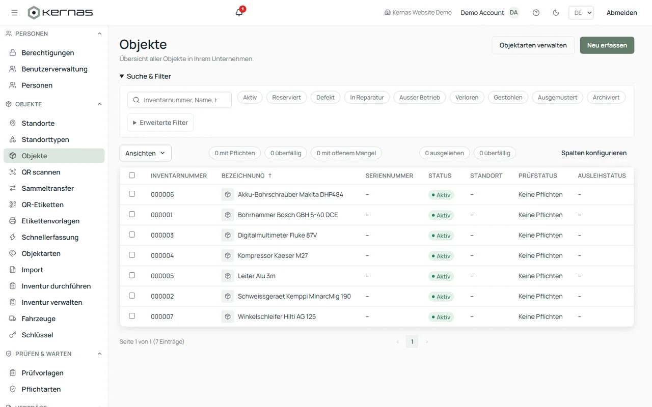Check the Akku-Bohrschrauber Makita row
Image resolution: width=652 pixels, height=407 pixels.
[132, 194]
